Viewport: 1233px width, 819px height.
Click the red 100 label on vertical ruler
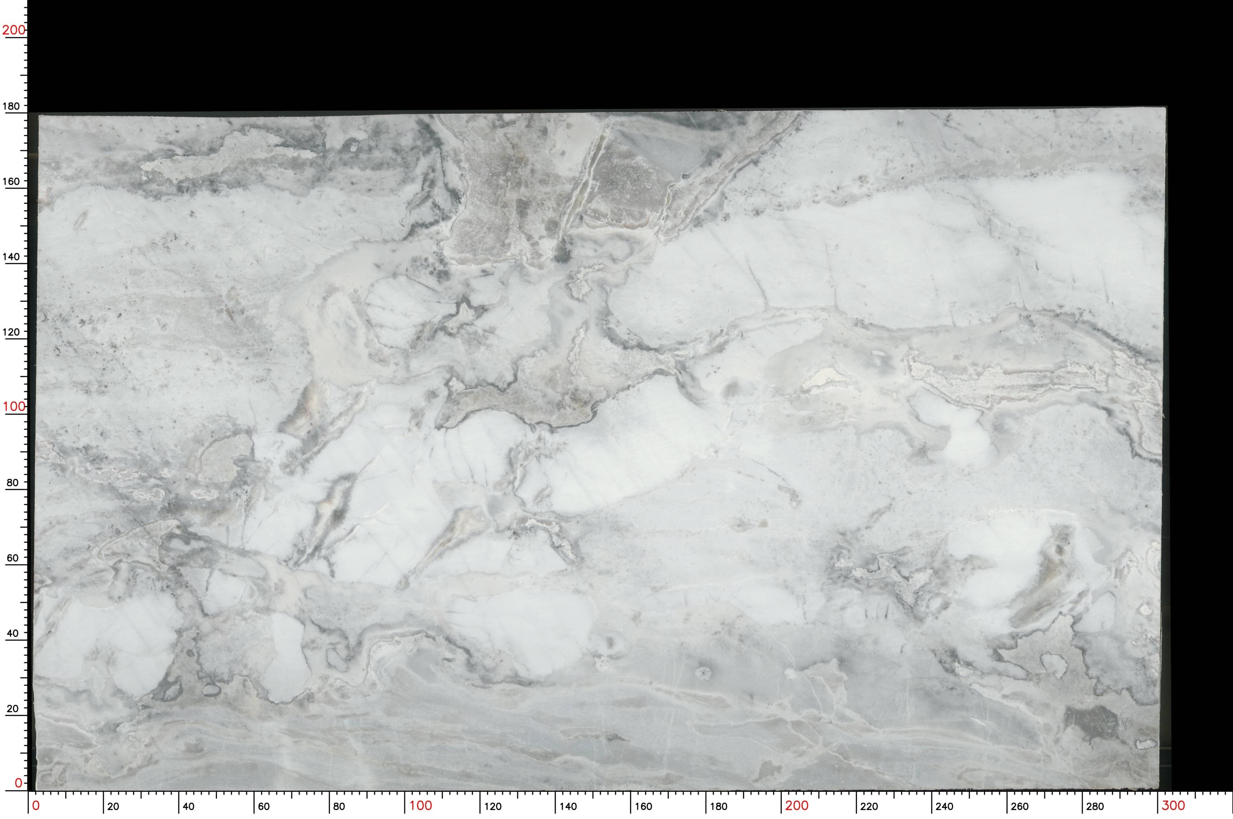pos(14,406)
